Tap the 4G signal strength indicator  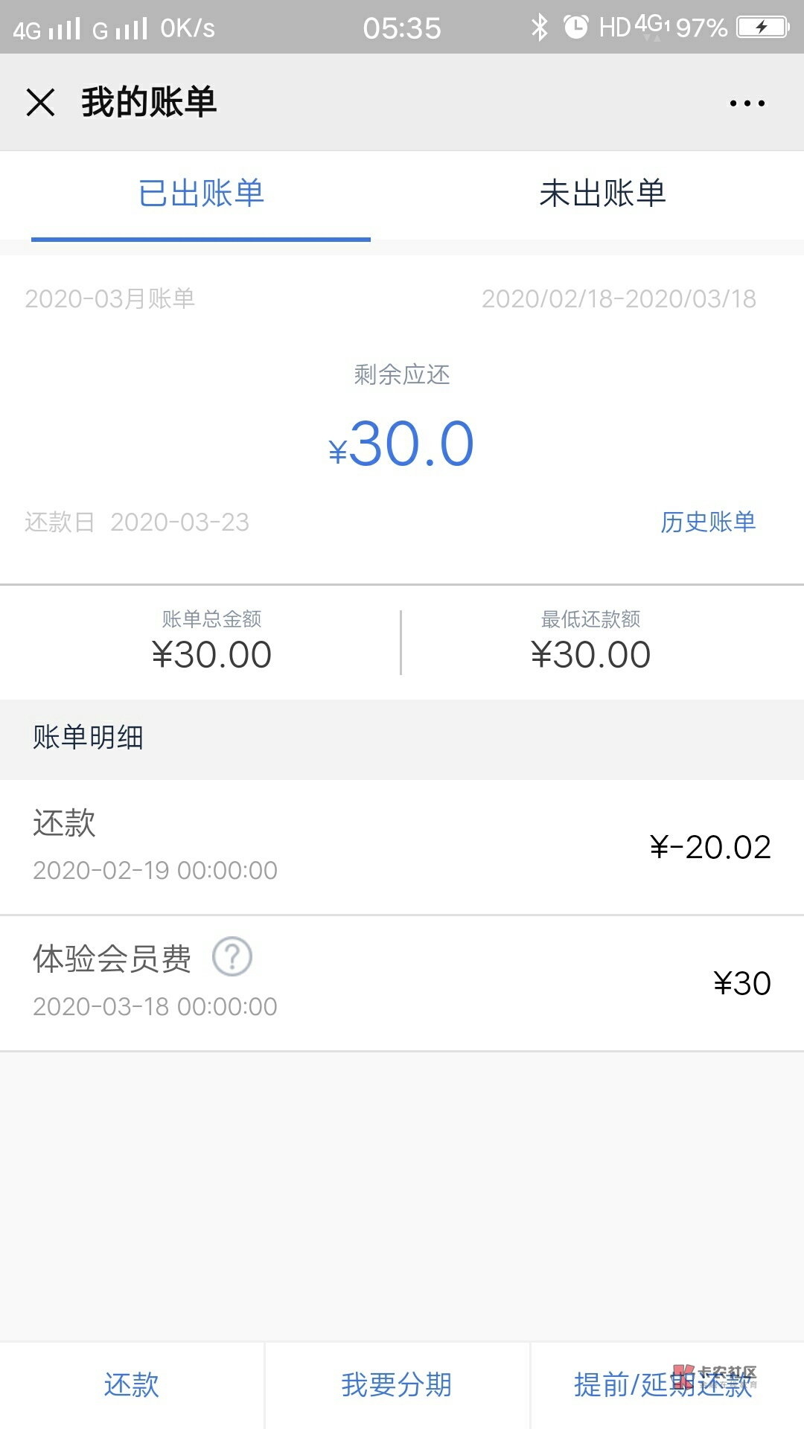(x=48, y=29)
